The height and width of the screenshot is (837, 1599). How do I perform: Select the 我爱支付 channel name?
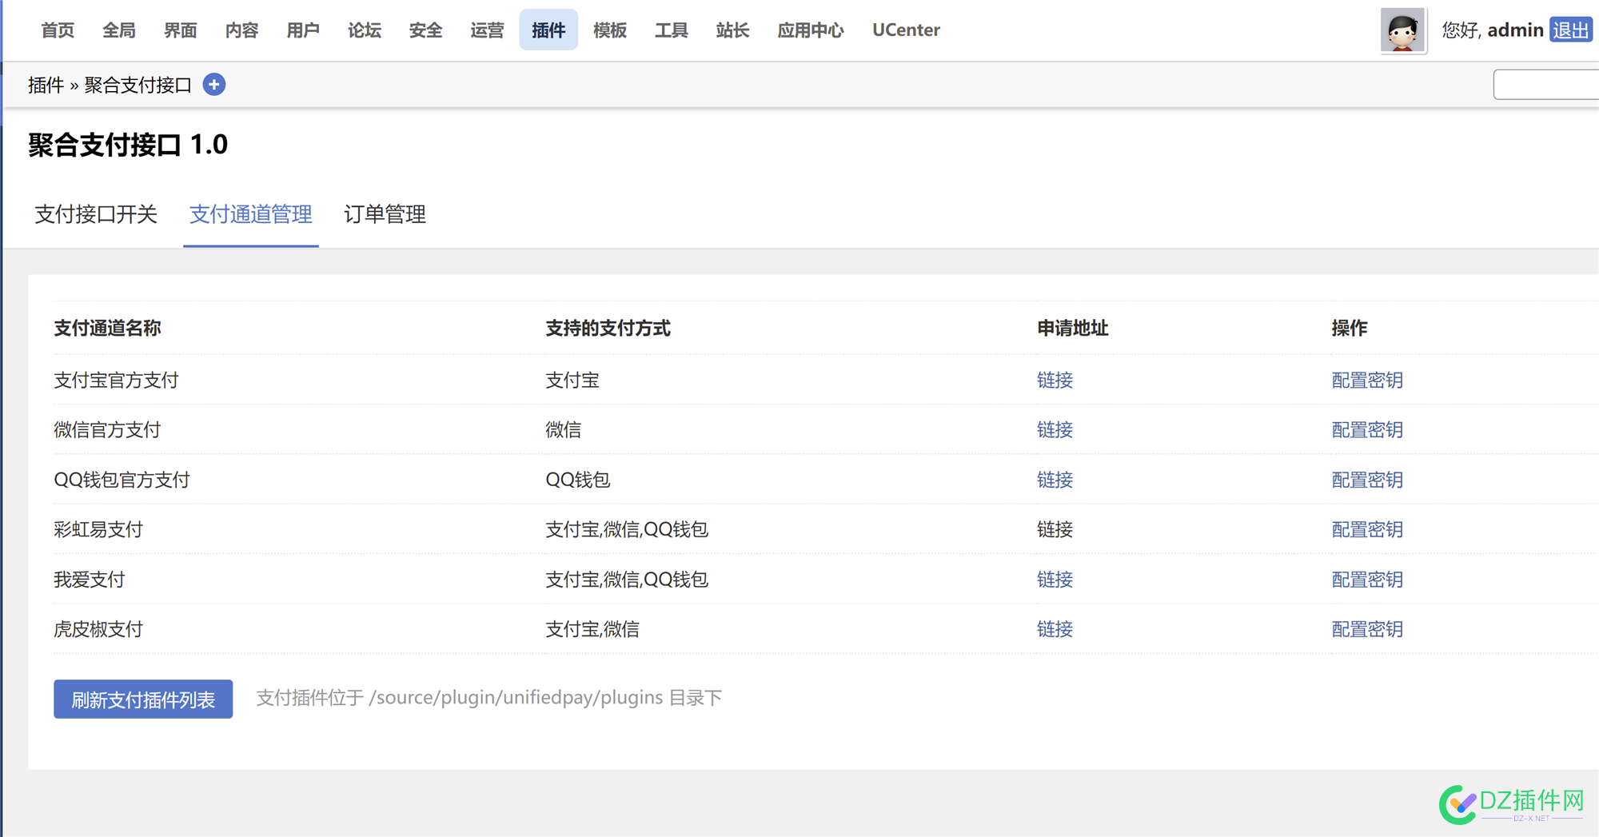coord(90,580)
